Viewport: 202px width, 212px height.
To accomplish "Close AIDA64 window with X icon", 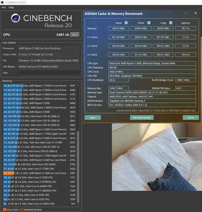I will pos(196,13).
